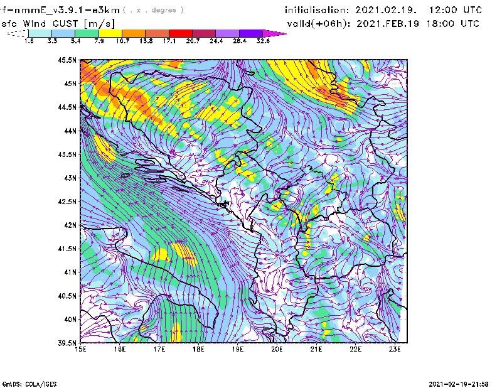Click the '12:00 UTC' initialisation time

click(x=456, y=10)
